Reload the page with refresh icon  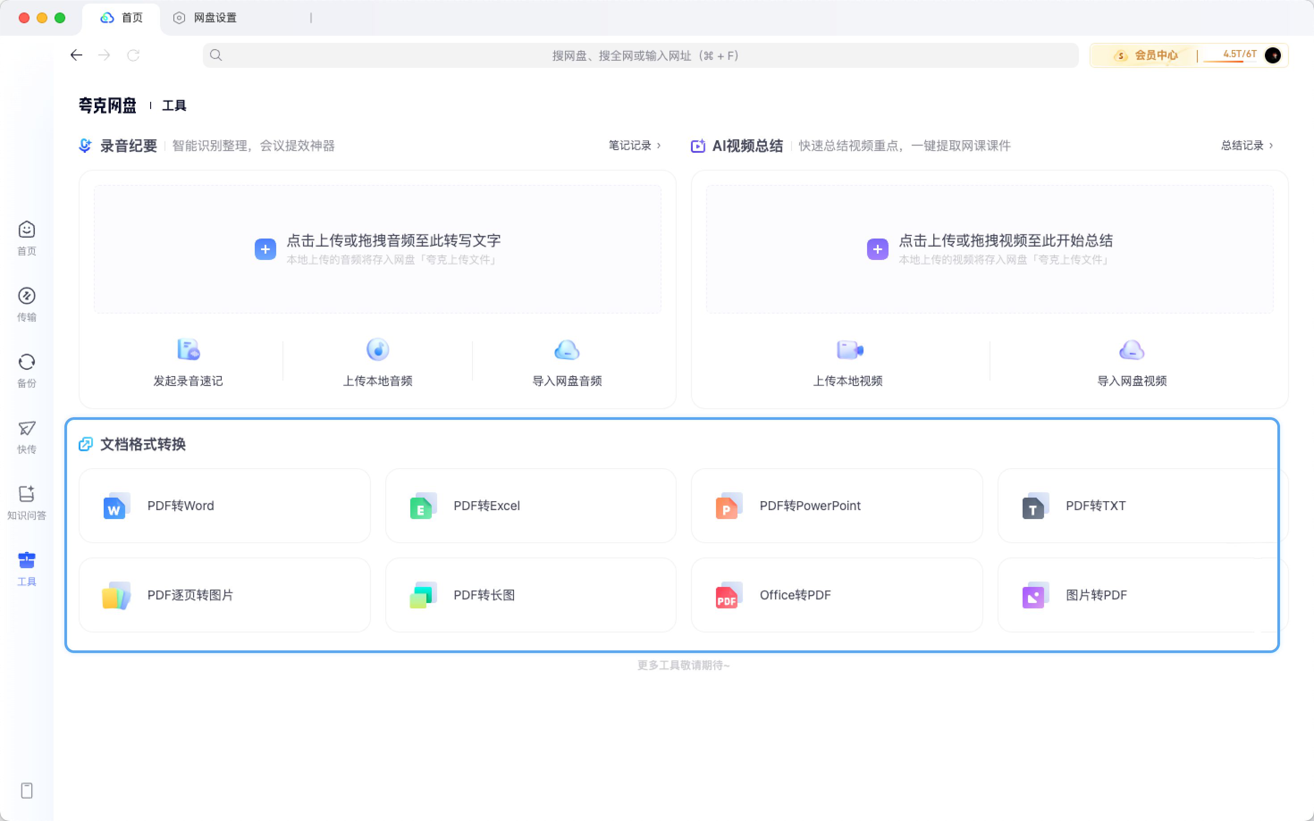point(133,55)
